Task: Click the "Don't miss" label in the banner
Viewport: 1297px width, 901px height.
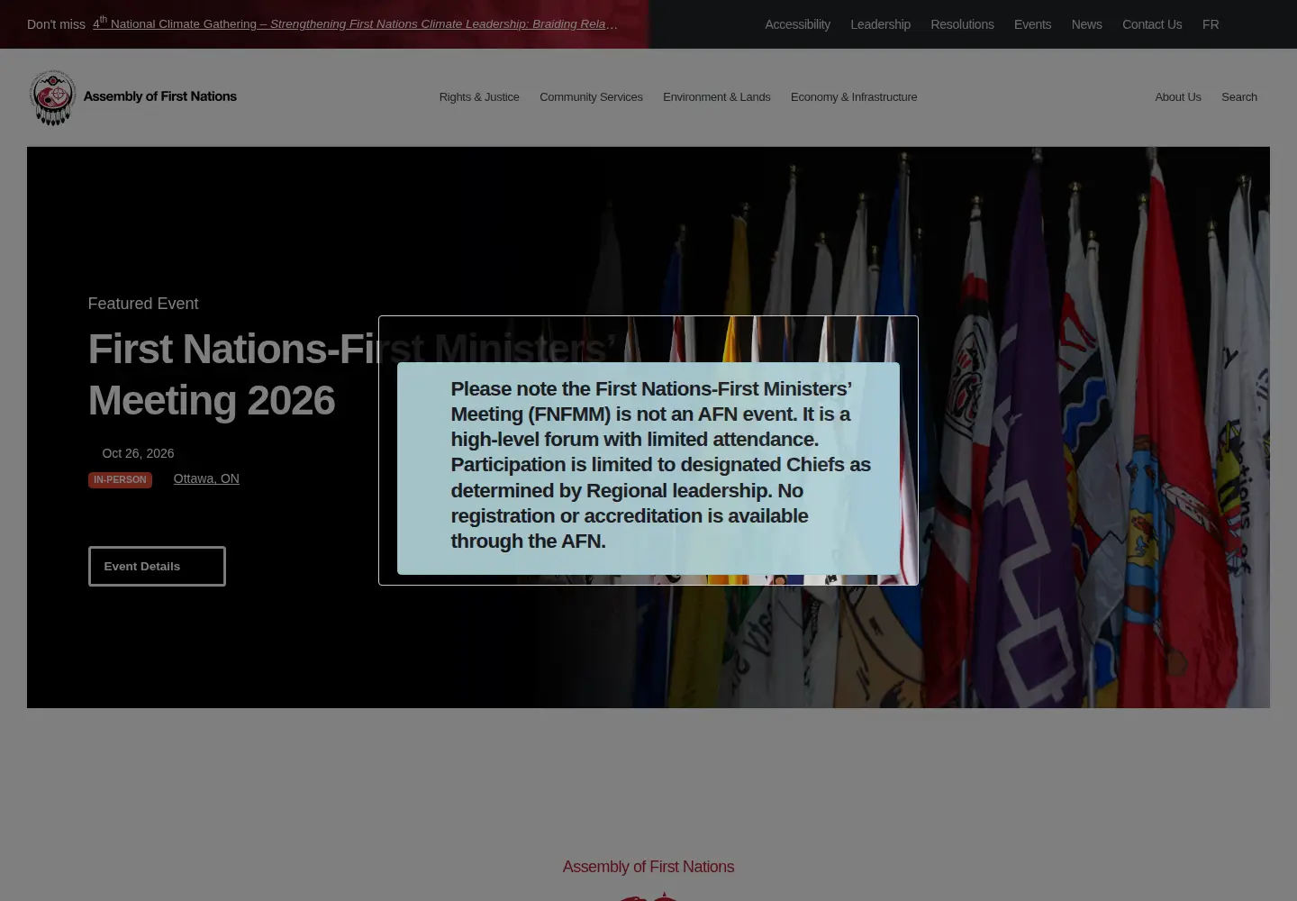Action: [56, 24]
